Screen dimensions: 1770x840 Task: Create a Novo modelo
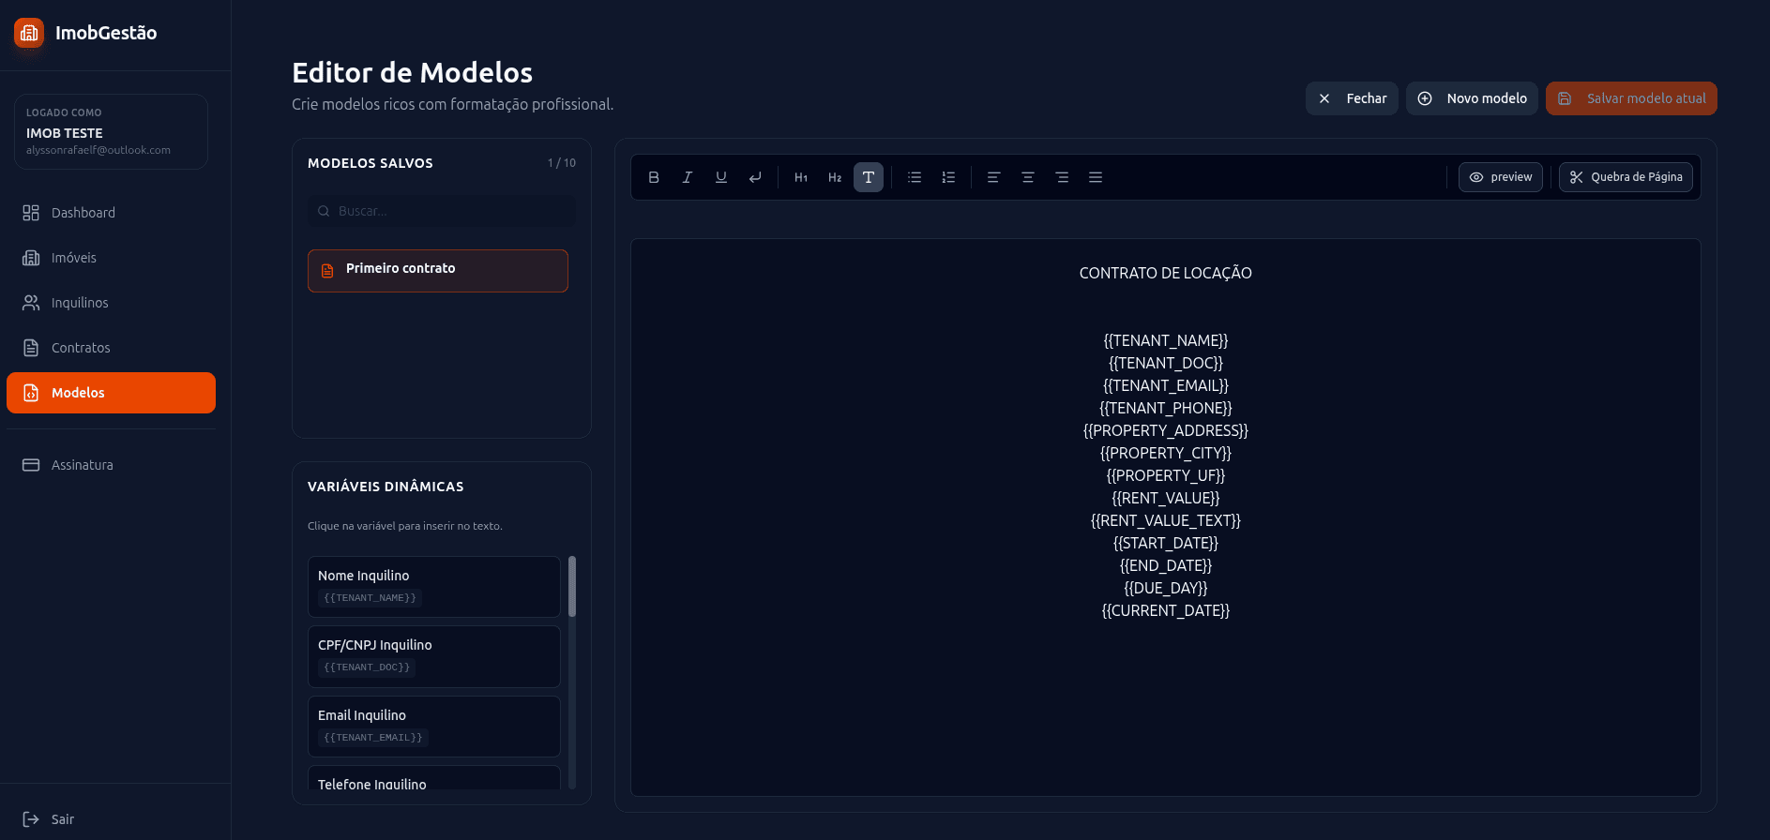(1472, 98)
